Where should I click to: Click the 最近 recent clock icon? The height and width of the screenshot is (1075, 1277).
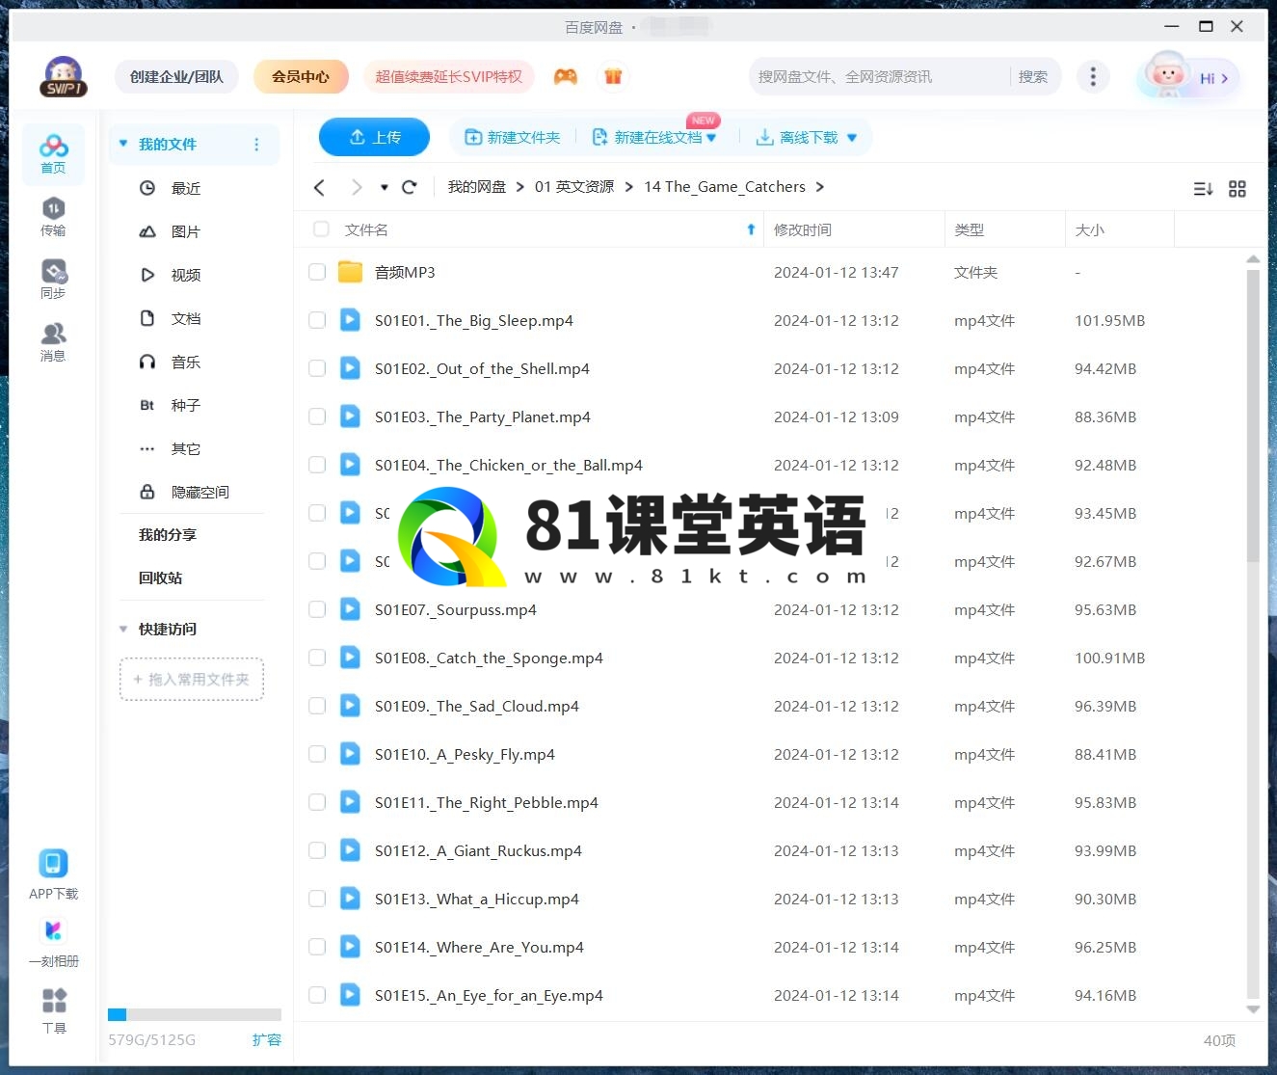tap(147, 188)
